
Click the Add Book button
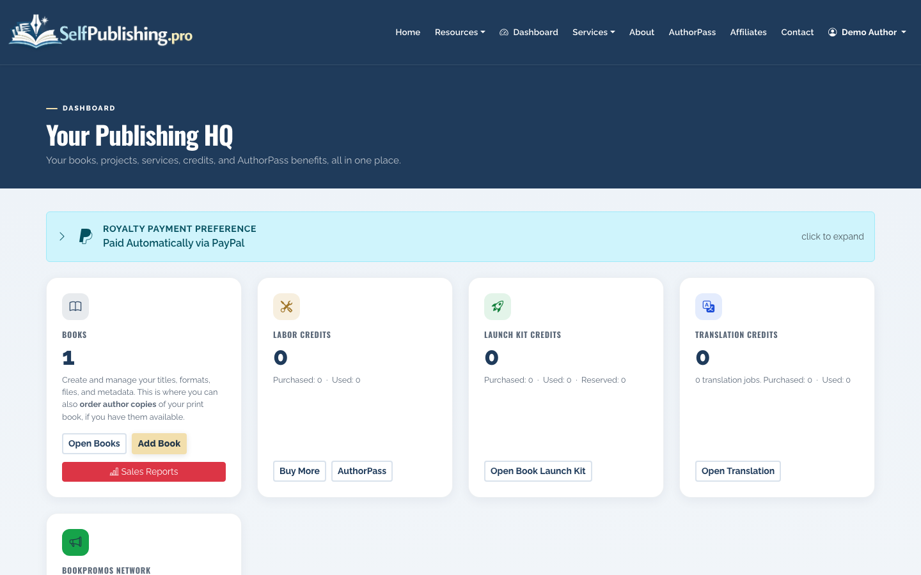pyautogui.click(x=159, y=443)
